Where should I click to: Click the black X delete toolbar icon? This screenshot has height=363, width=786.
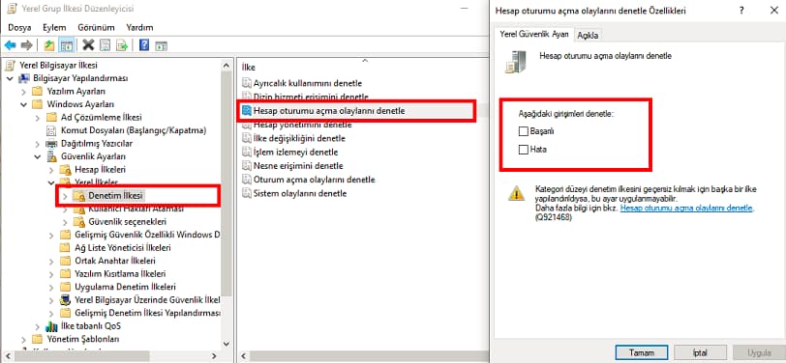pos(88,45)
